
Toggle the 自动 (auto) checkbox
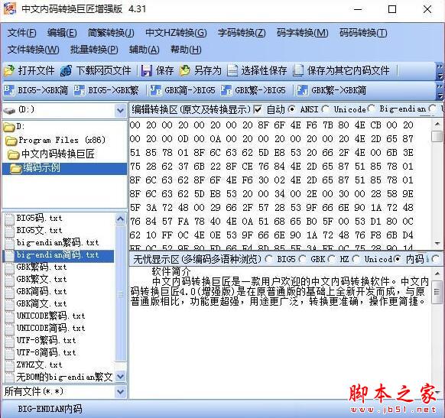click(258, 109)
